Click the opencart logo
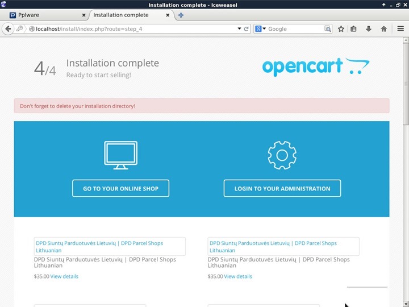The width and height of the screenshot is (409, 307). click(316, 67)
